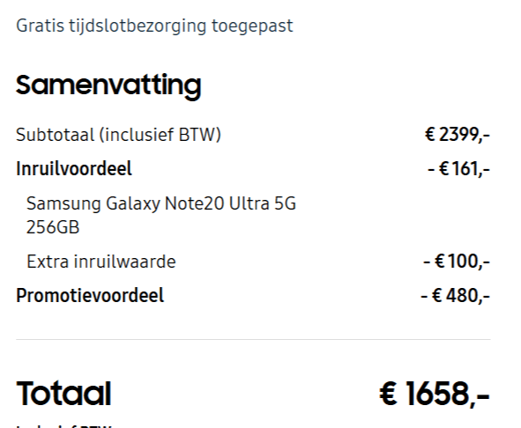
Task: Click the total price € 1658,-
Action: (x=435, y=394)
